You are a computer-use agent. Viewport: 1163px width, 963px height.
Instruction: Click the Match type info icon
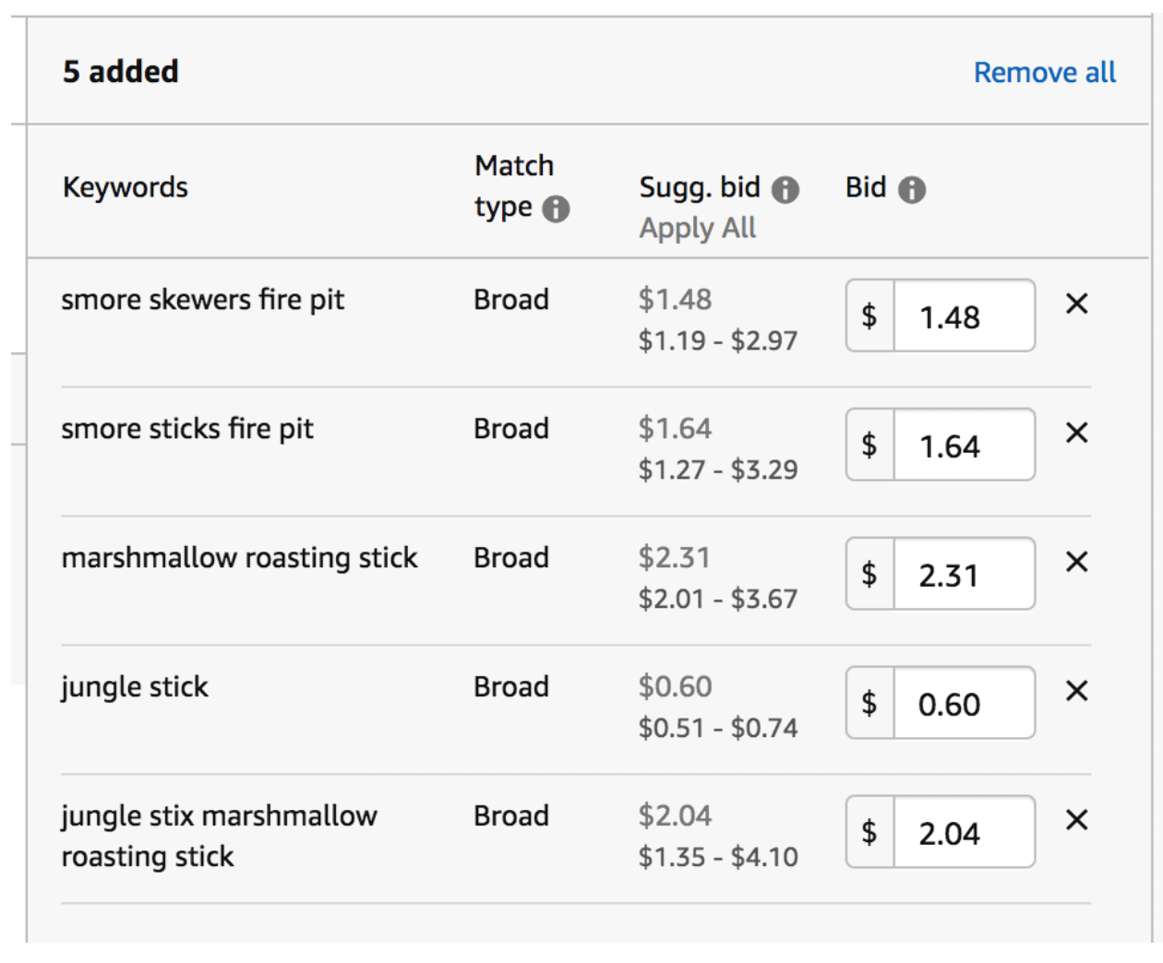556,209
